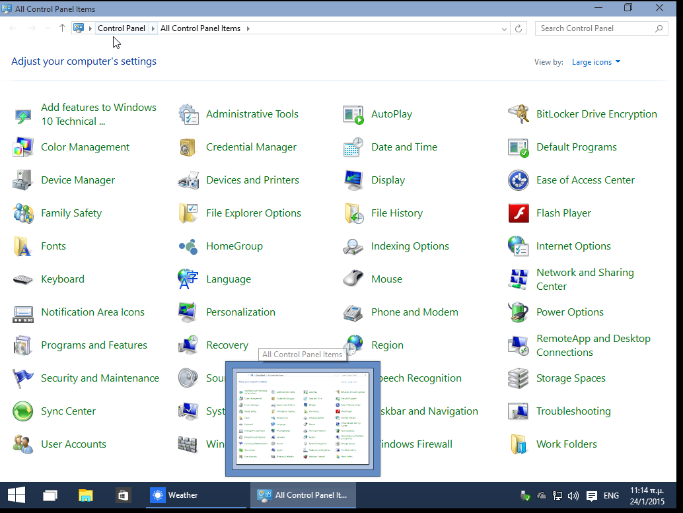Open the Recovery link
The width and height of the screenshot is (683, 513).
(x=227, y=345)
